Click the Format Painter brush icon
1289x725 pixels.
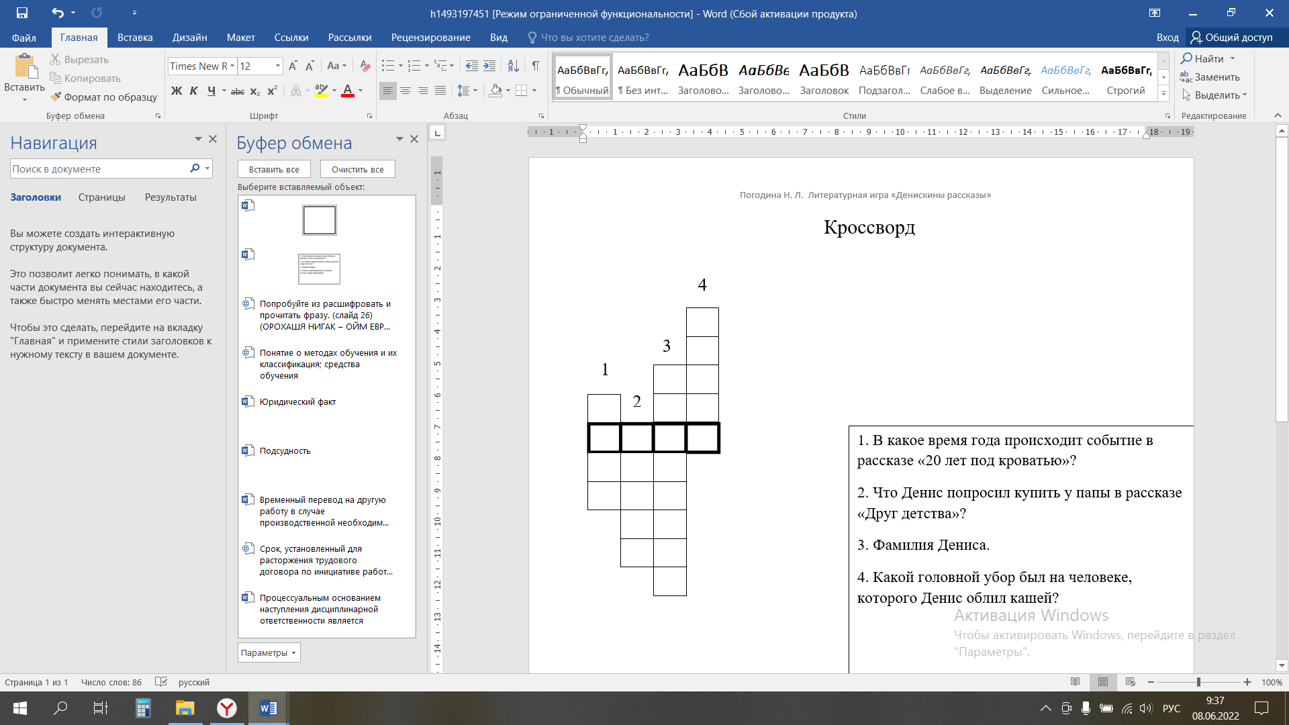pos(56,97)
